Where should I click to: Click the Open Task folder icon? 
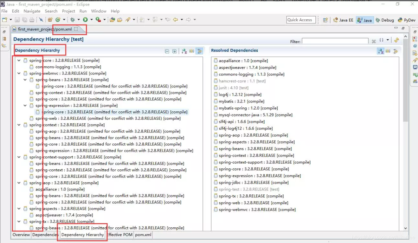coord(119,20)
